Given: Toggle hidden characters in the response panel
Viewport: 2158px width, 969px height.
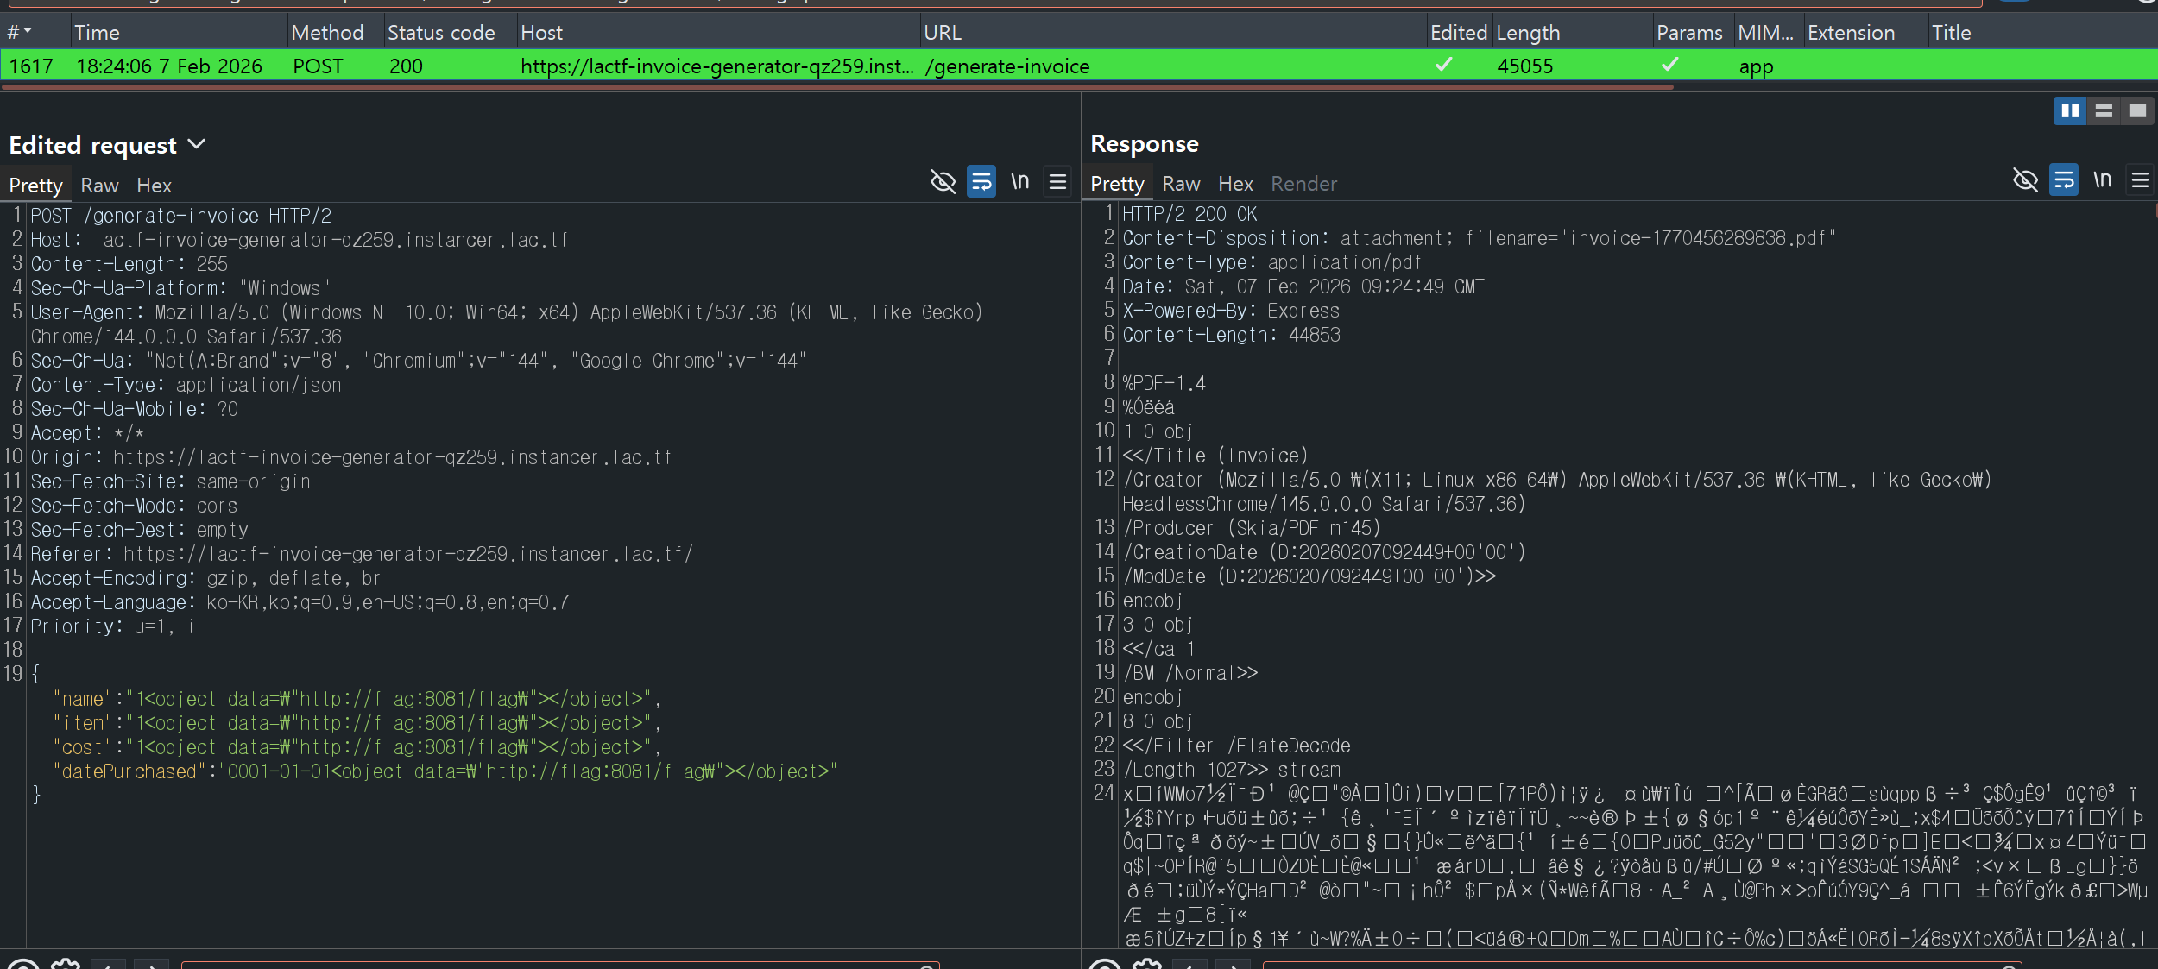Looking at the screenshot, I should point(2025,180).
